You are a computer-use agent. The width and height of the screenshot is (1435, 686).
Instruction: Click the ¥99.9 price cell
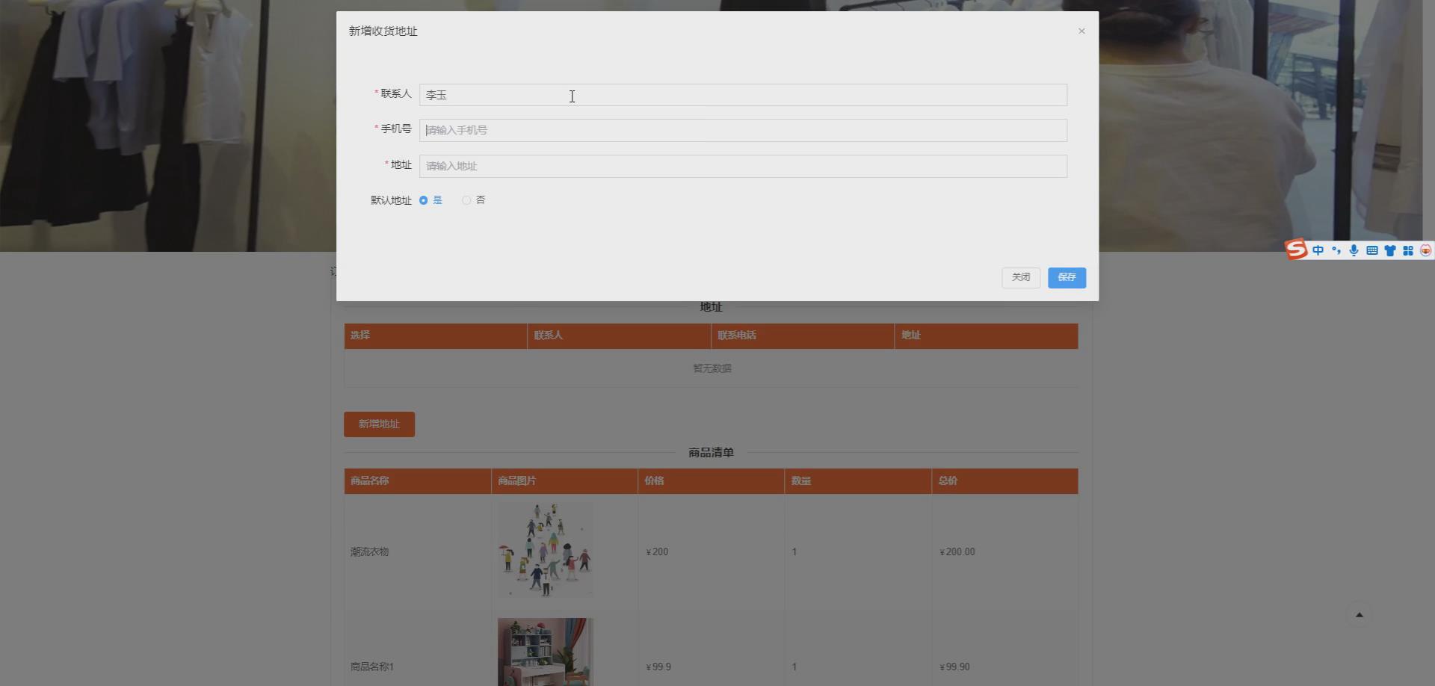[658, 667]
